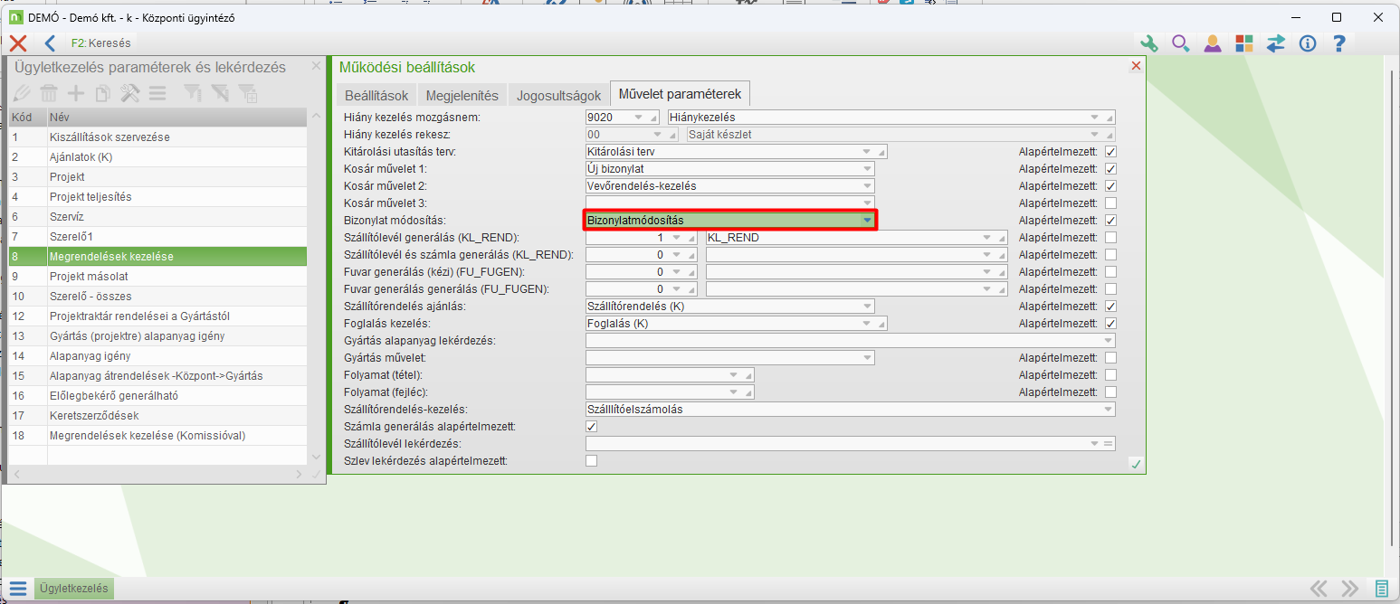Image resolution: width=1400 pixels, height=604 pixels.
Task: Enable Alapértelmezett for Kosár művelet 3
Action: pyautogui.click(x=1110, y=203)
